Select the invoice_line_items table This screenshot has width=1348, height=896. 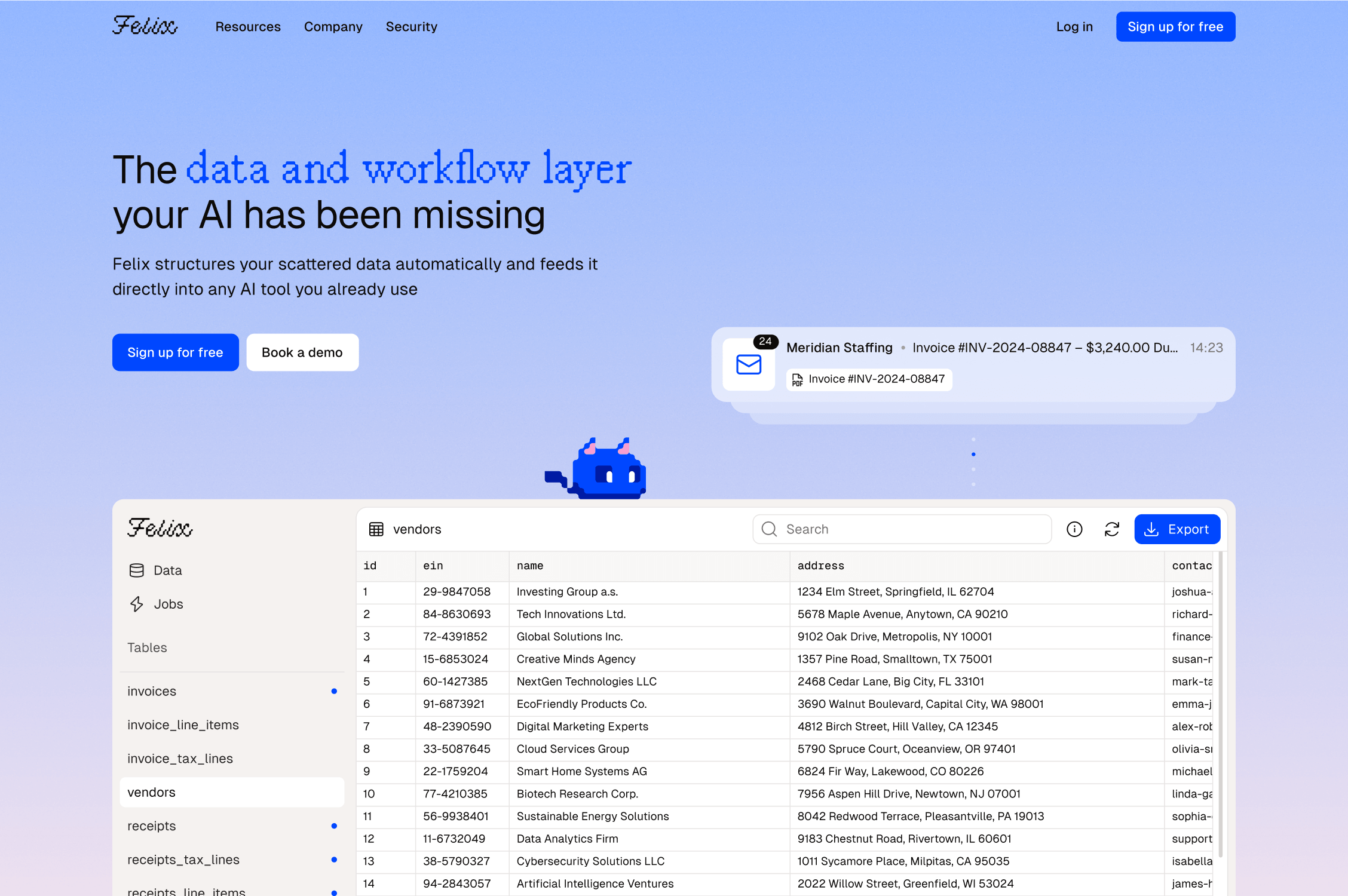coord(232,725)
